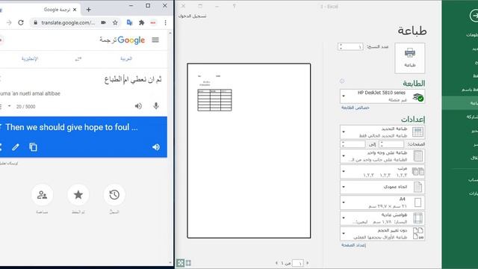Close the Google ترجمة tab
The width and height of the screenshot is (478, 269).
point(75,10)
